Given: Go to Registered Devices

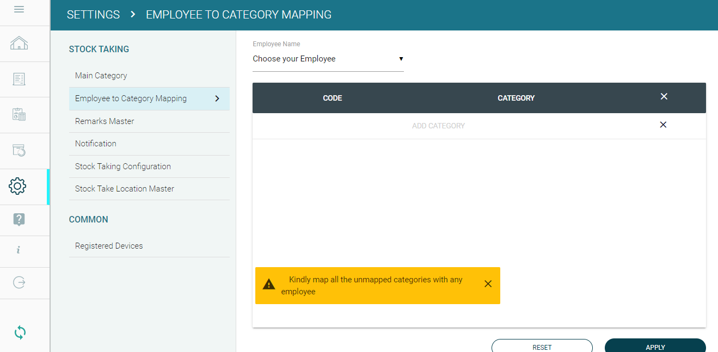Looking at the screenshot, I should 109,246.
